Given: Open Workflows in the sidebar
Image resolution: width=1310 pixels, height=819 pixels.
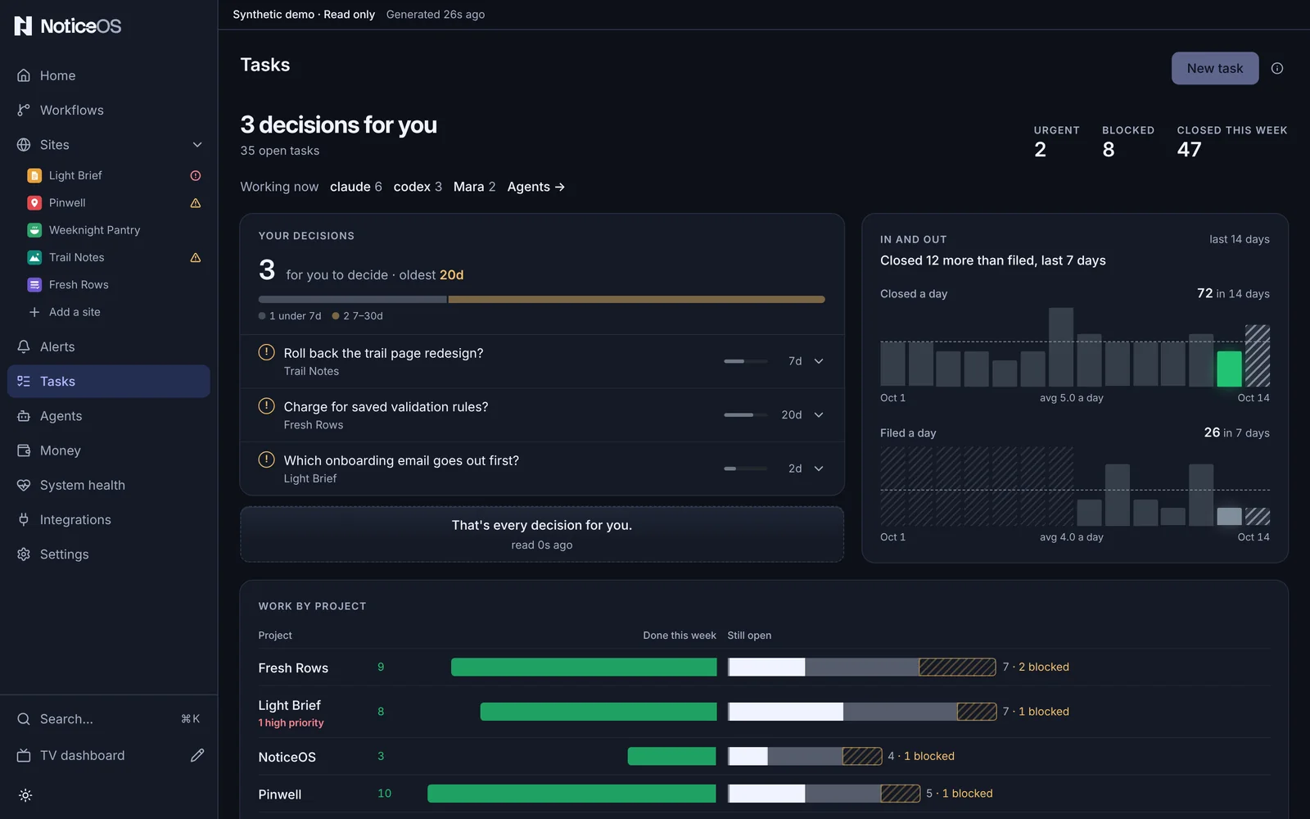Looking at the screenshot, I should pos(109,110).
